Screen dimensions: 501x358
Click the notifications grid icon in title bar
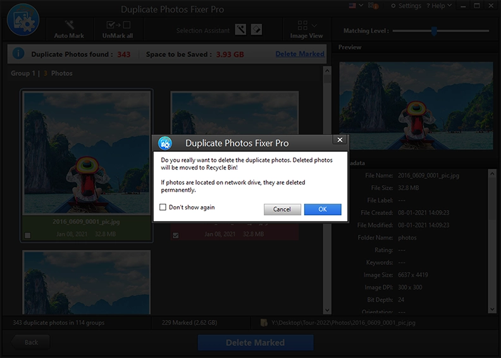(x=373, y=6)
